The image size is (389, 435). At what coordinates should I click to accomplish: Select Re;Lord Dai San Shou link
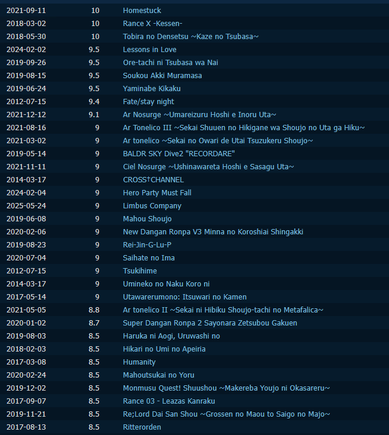(227, 415)
